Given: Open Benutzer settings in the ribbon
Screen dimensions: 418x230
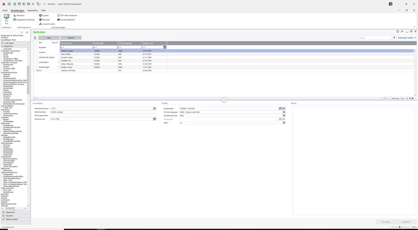Looking at the screenshot, I should 44,20.
